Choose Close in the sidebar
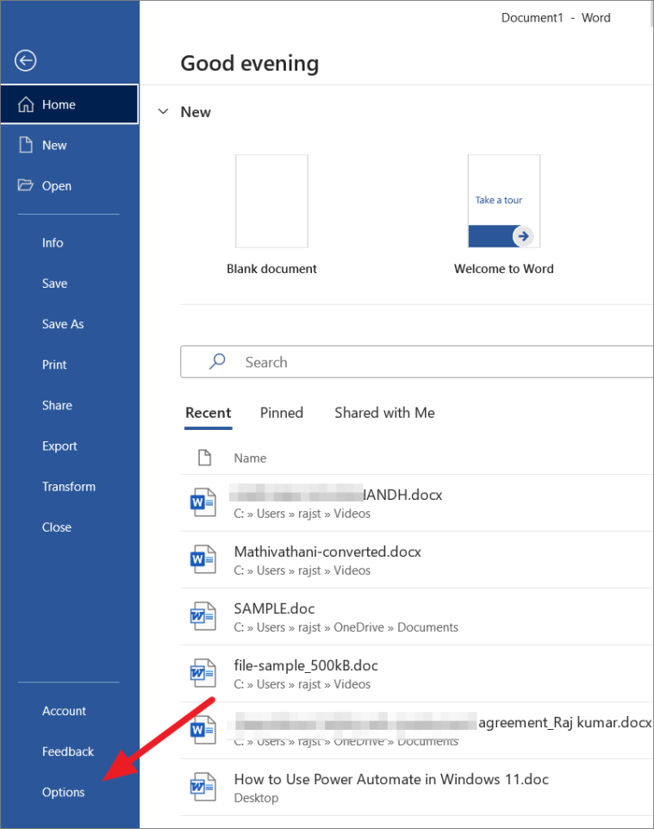 (x=70, y=527)
